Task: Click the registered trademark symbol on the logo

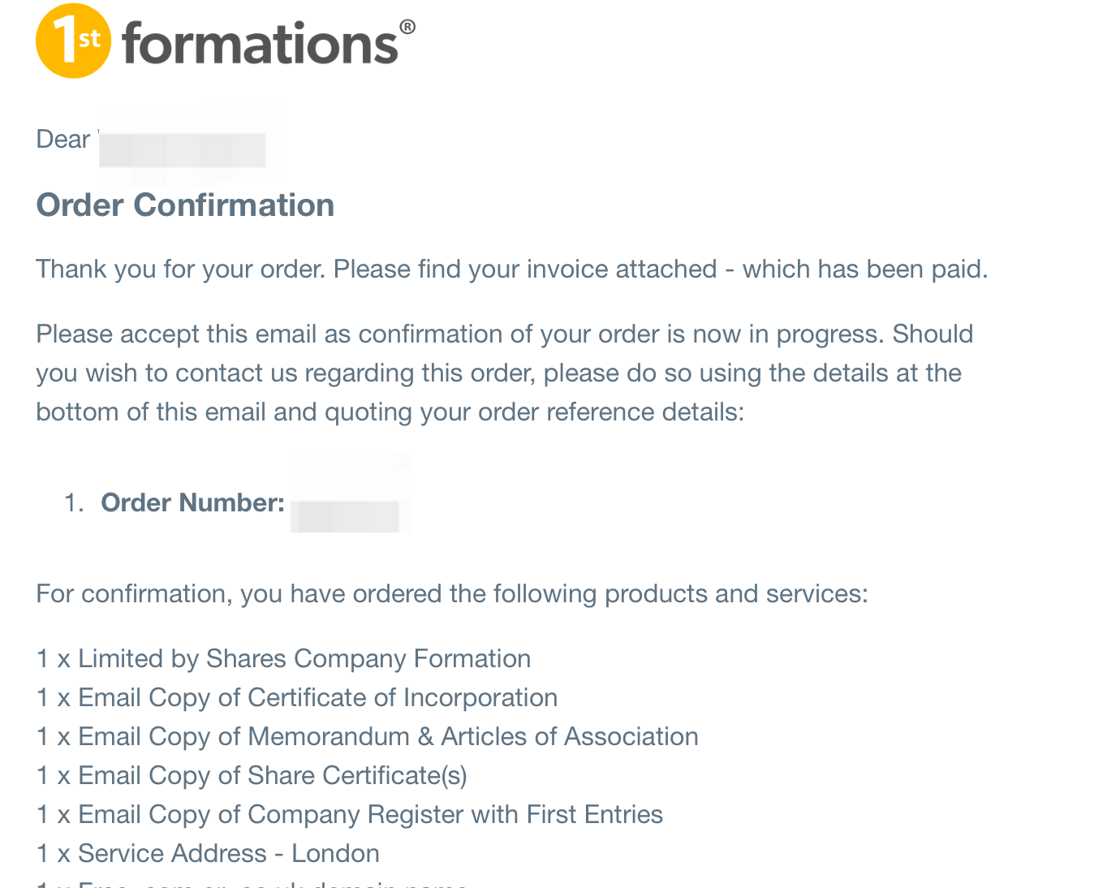Action: click(x=407, y=27)
